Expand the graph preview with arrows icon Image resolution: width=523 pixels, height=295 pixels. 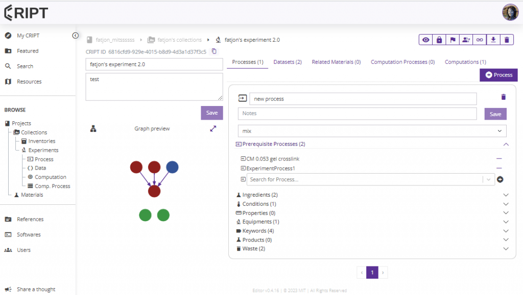point(213,128)
